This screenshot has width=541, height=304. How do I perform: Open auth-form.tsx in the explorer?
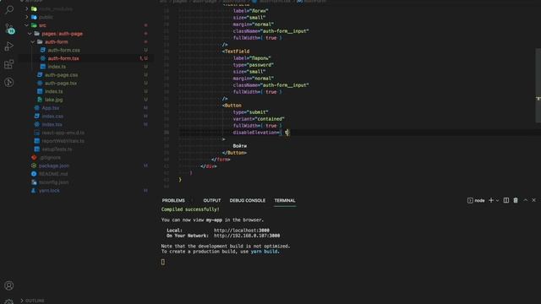pos(63,58)
